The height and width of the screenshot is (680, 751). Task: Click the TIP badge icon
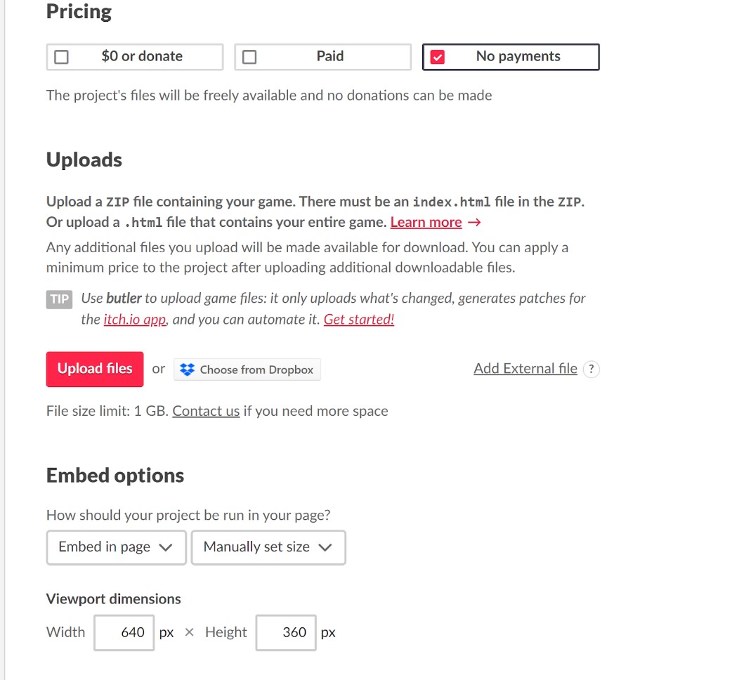[x=60, y=299]
